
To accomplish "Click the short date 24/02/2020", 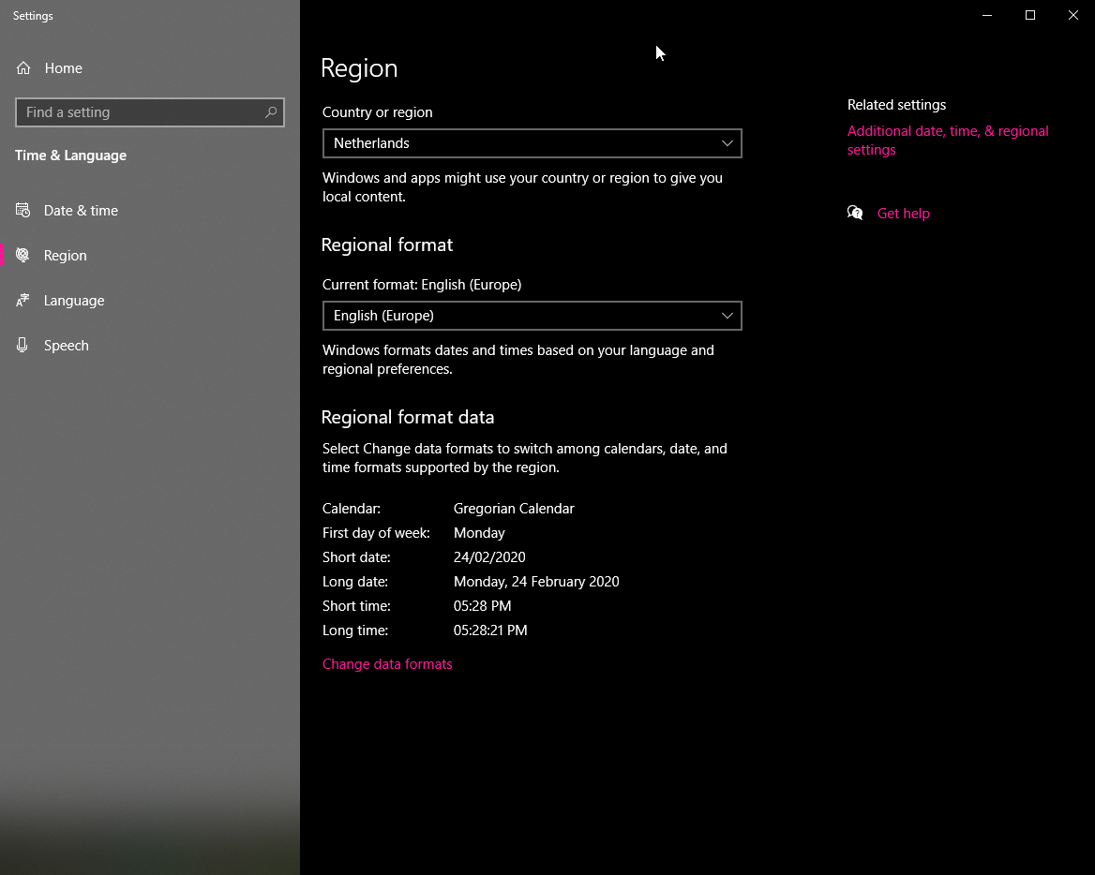I will [488, 556].
